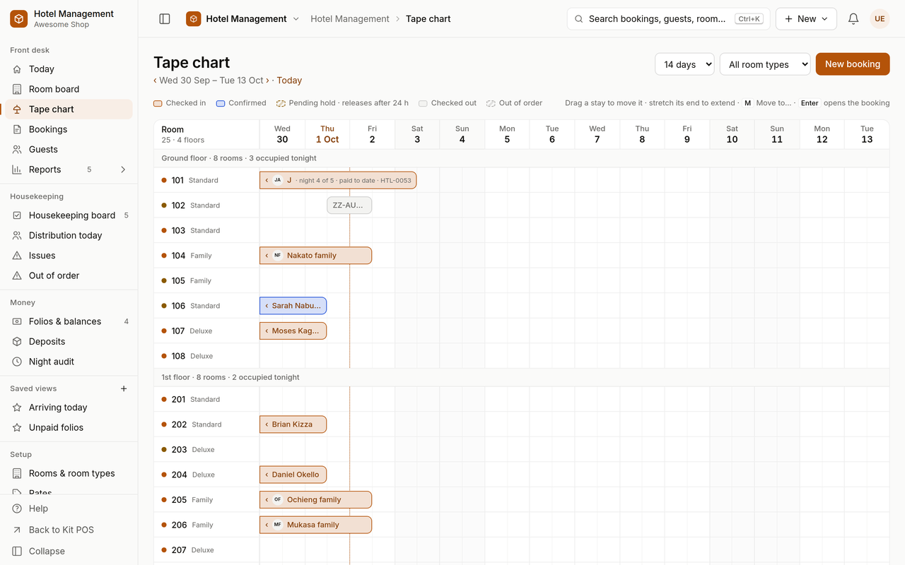The image size is (905, 565).
Task: Click the Thu 1 Oct column header
Action: click(327, 134)
